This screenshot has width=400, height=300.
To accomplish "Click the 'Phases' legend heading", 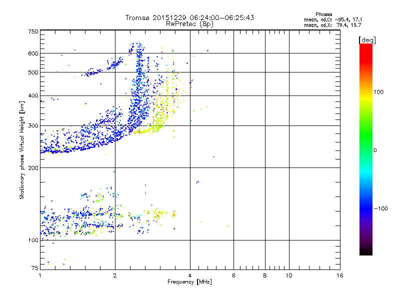I will pyautogui.click(x=323, y=14).
